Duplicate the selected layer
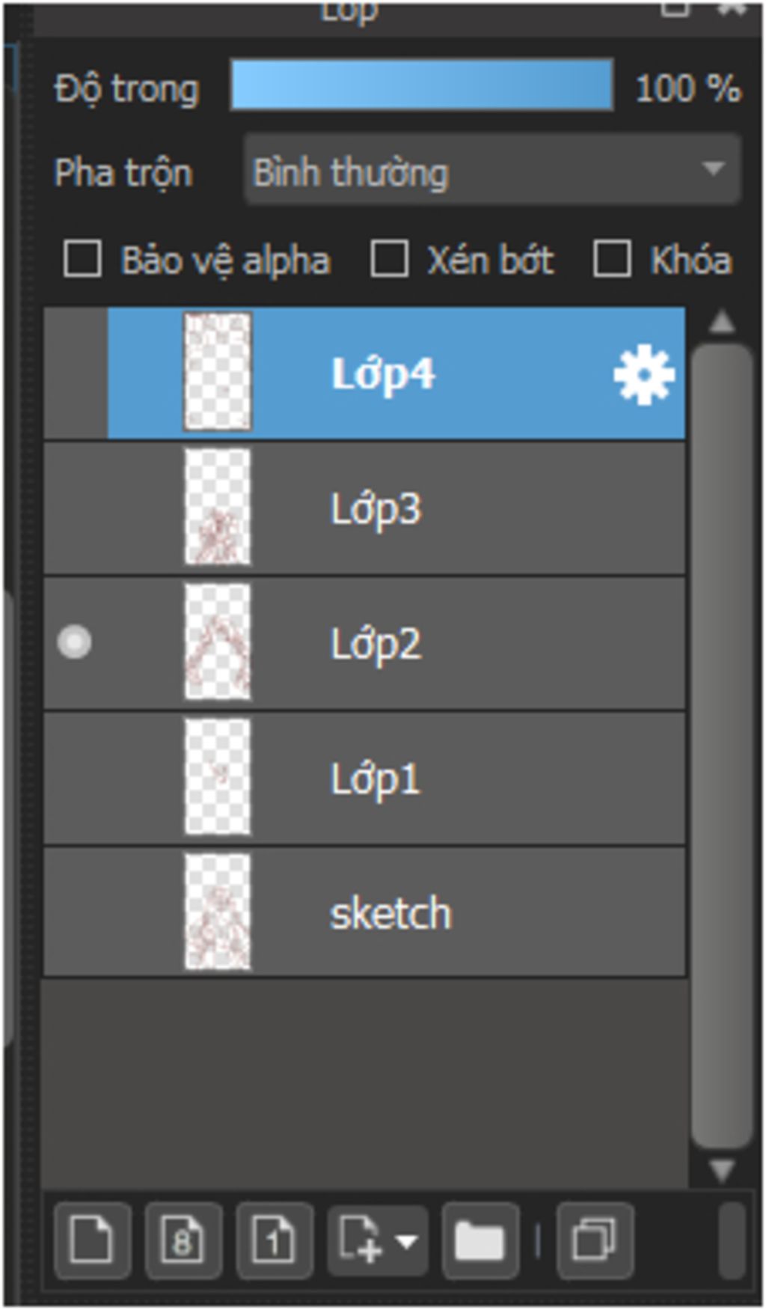Viewport: 766px width, 1310px height. coord(595,1240)
